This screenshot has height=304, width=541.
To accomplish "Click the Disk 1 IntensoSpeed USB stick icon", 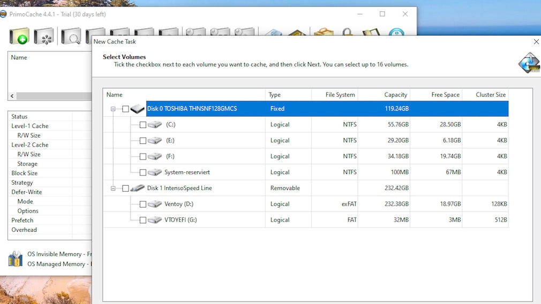I will [x=138, y=188].
